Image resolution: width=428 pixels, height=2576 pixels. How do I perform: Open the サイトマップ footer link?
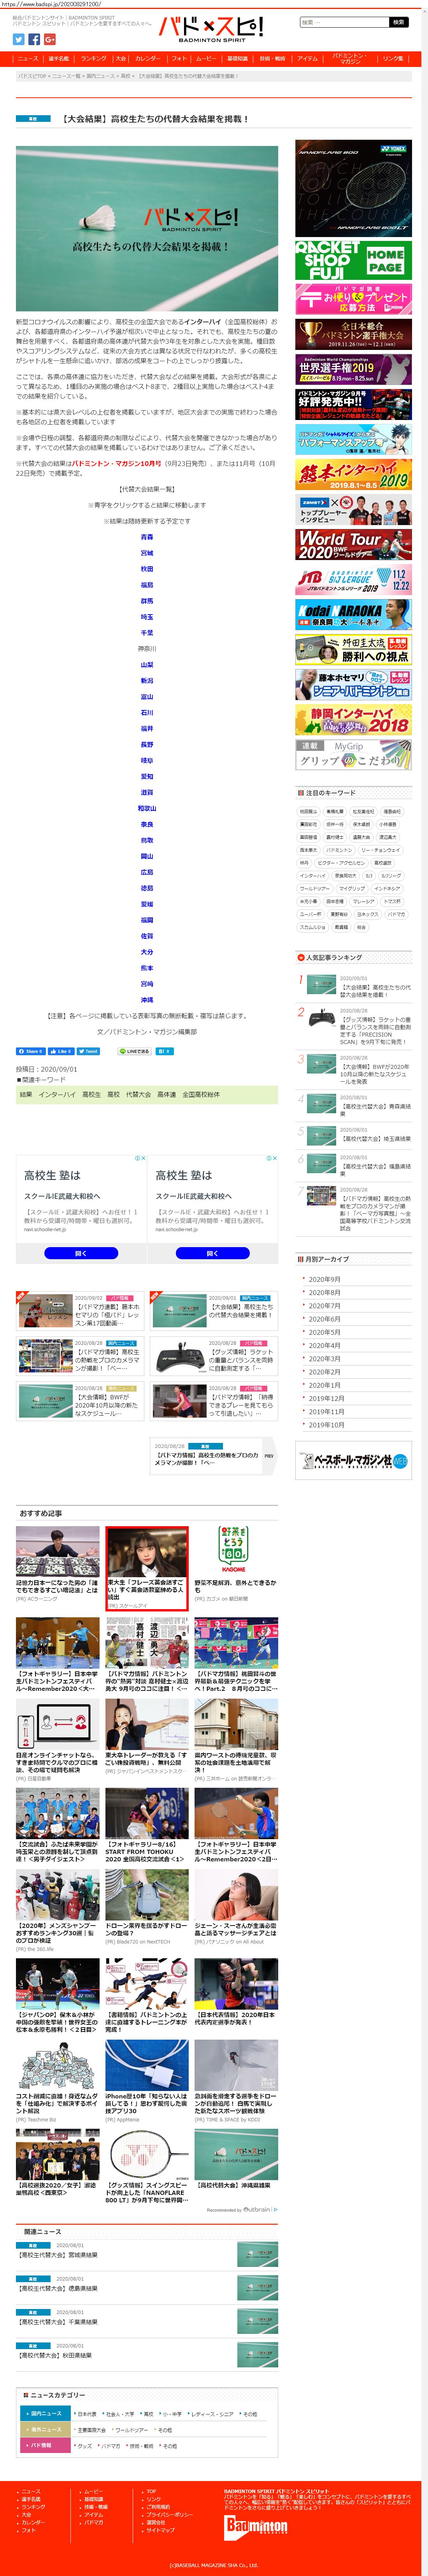[160, 2530]
